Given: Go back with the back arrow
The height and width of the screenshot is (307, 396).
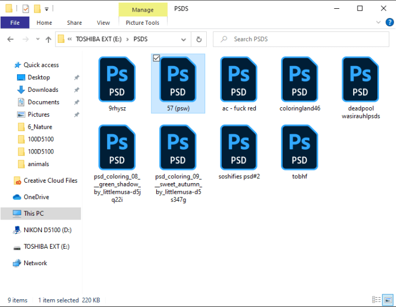Looking at the screenshot, I should (10, 39).
